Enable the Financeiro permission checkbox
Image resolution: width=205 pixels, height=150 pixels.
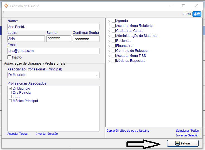114,46
